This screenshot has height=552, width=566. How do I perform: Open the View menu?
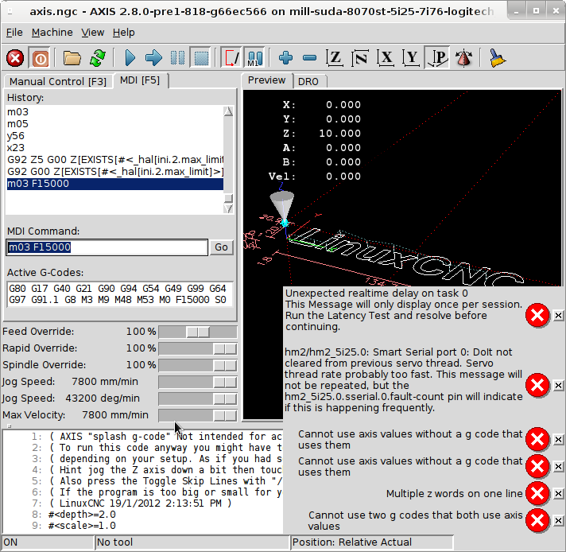tap(93, 33)
